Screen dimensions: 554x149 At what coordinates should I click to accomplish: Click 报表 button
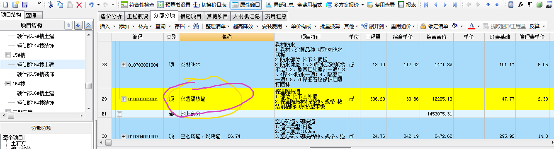(407, 5)
